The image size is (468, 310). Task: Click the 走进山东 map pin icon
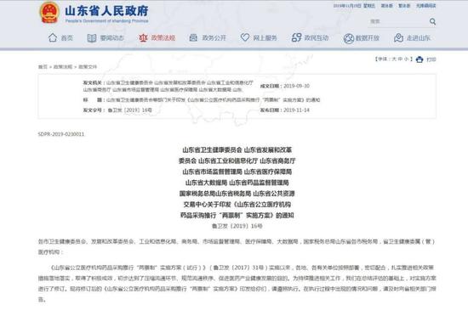pyautogui.click(x=399, y=38)
